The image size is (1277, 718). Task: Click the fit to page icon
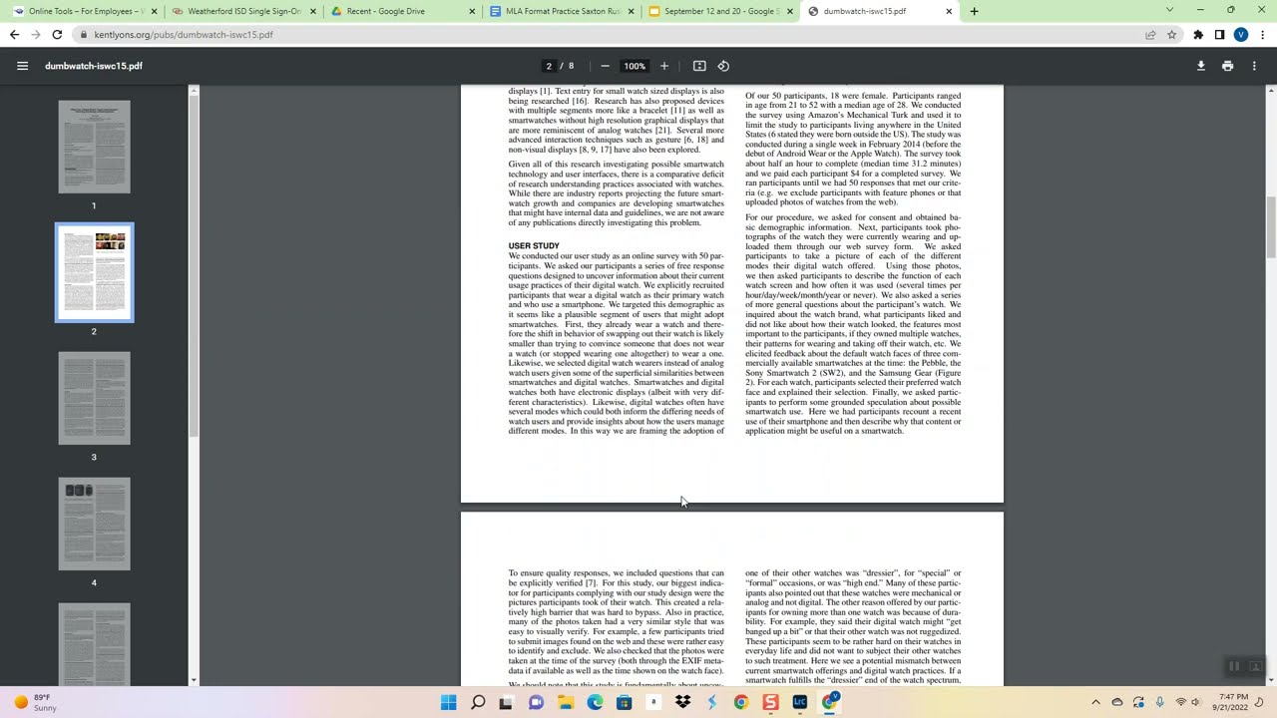(699, 66)
